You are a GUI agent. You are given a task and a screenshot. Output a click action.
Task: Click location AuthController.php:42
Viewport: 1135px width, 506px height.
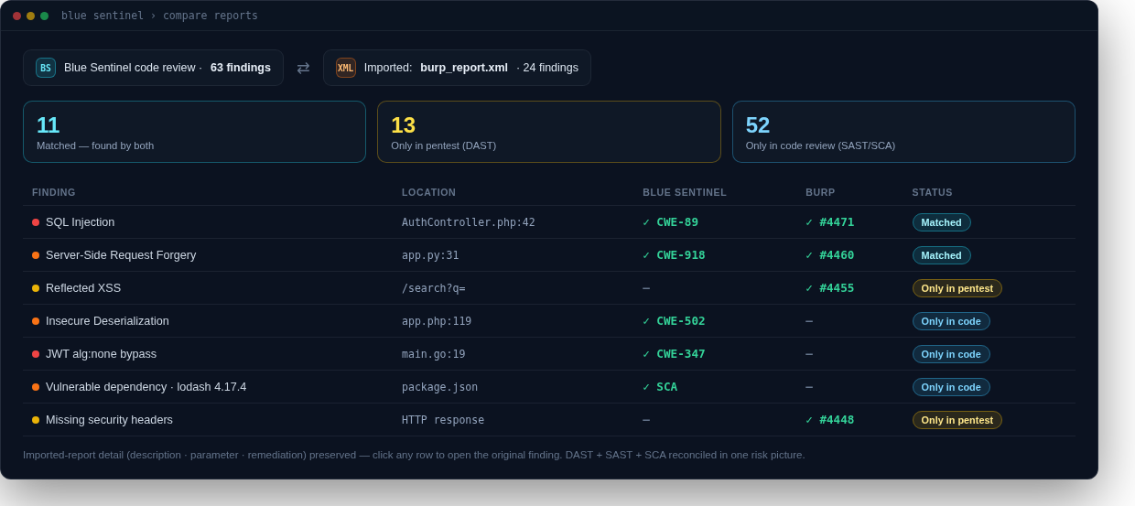pyautogui.click(x=469, y=222)
